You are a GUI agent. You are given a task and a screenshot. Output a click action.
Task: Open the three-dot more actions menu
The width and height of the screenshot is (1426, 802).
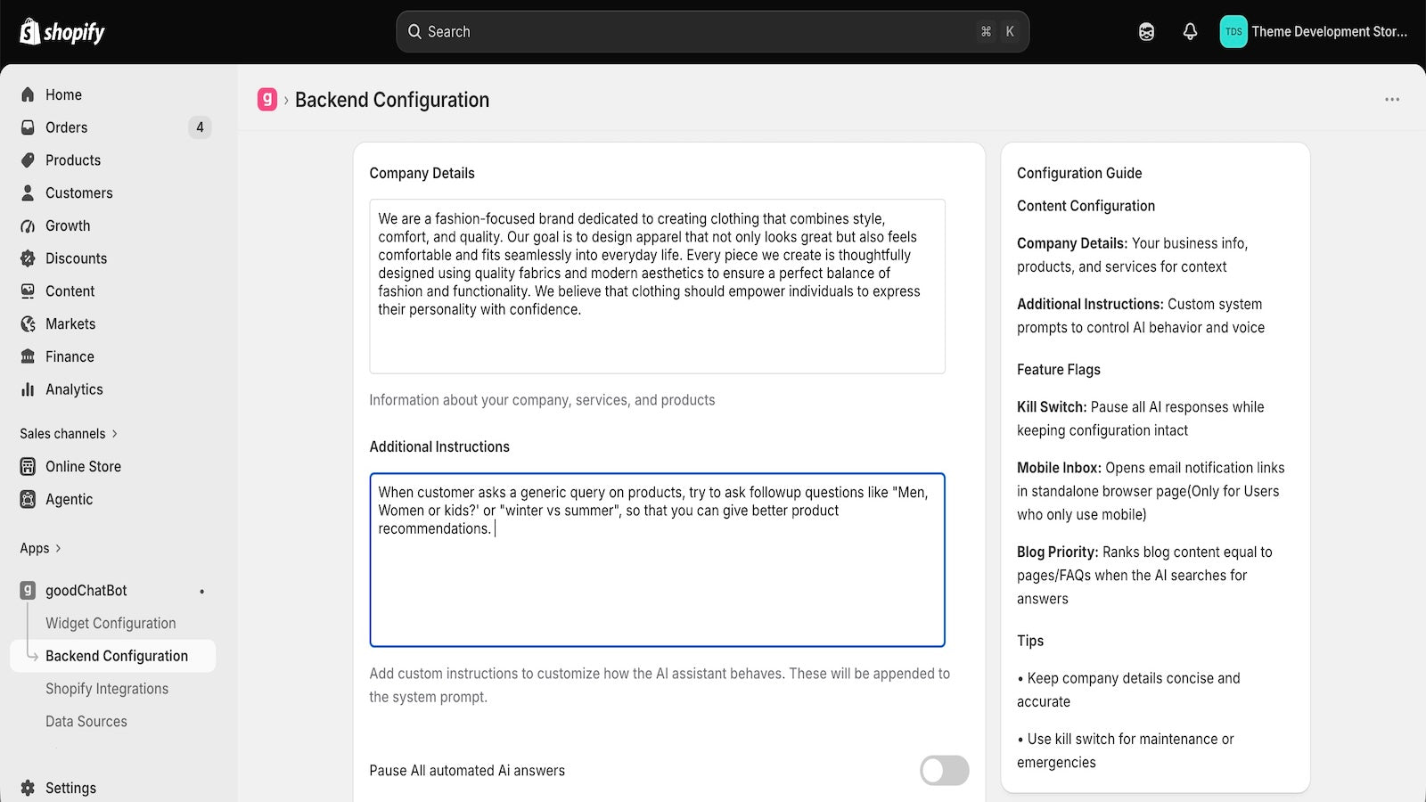[x=1392, y=100]
